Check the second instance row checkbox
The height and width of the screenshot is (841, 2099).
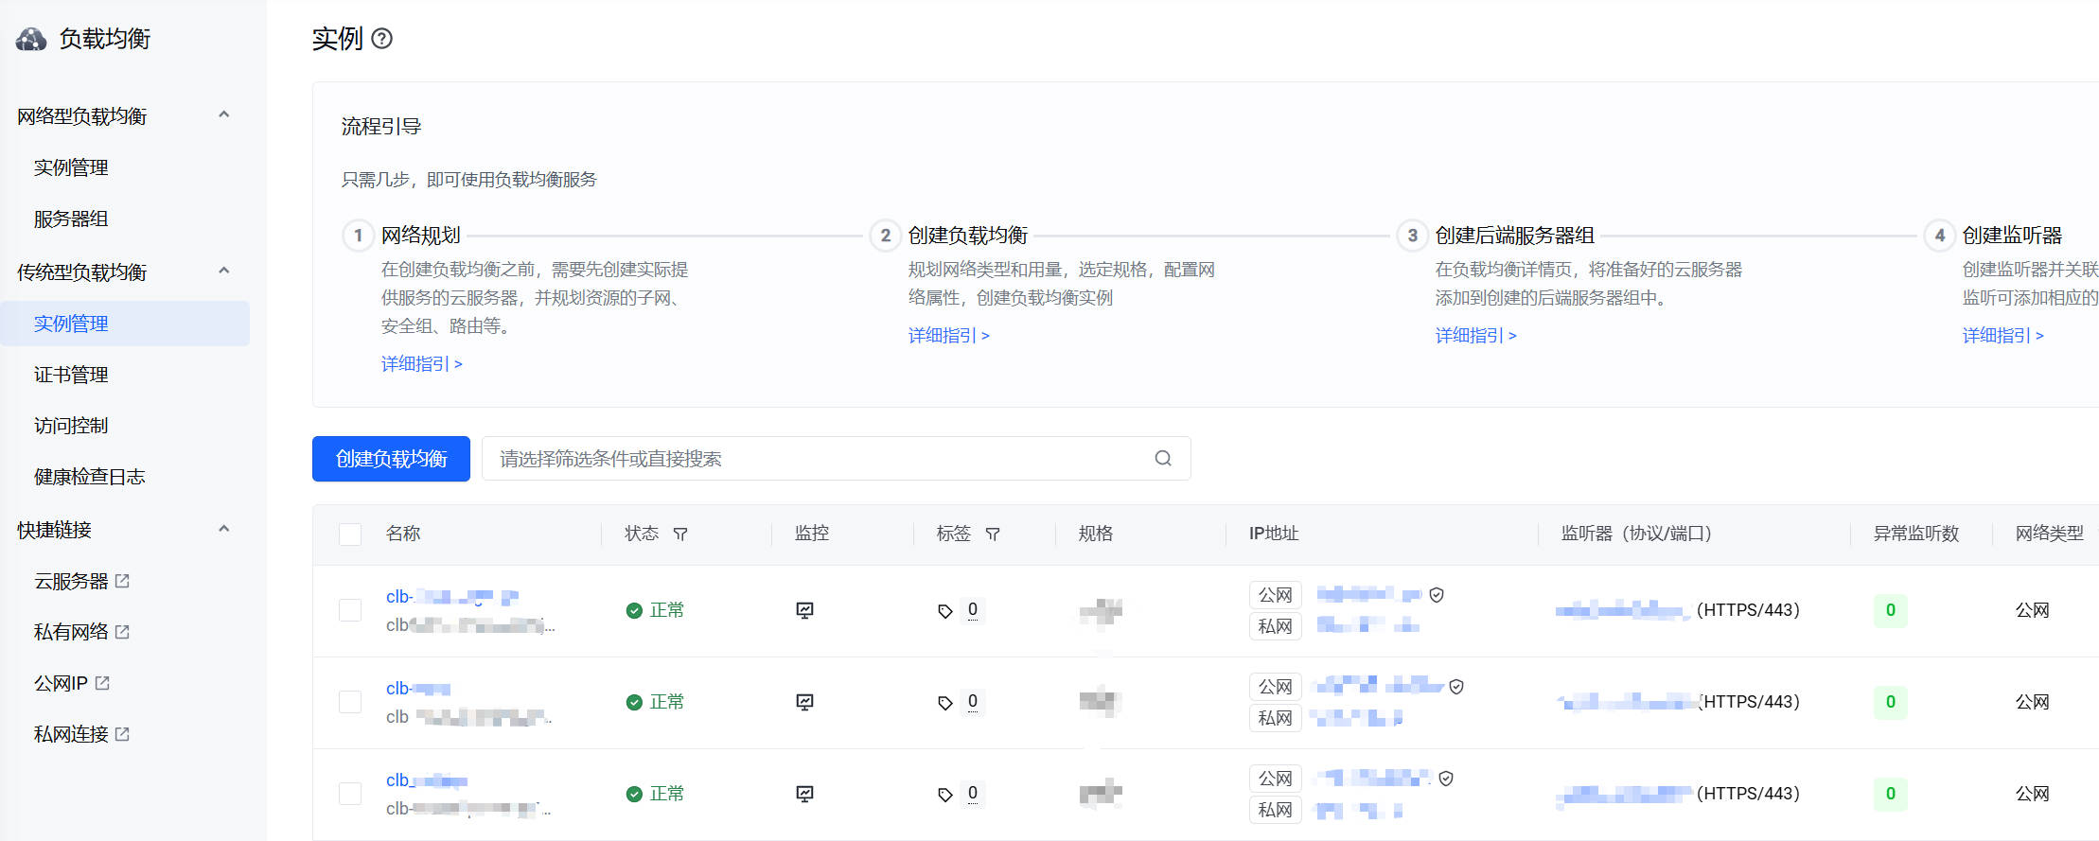tap(350, 702)
